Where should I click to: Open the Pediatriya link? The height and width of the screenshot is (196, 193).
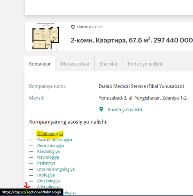pos(46,163)
